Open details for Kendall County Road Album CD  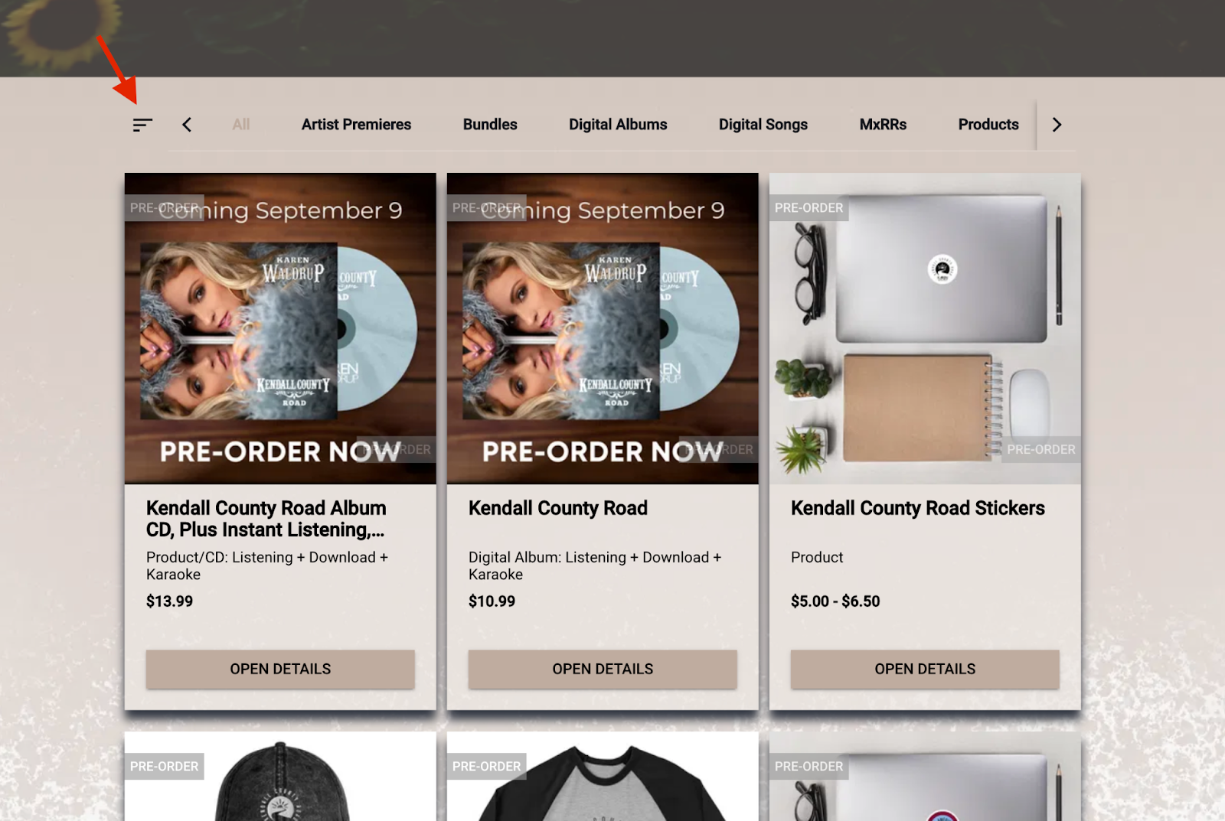[280, 669]
